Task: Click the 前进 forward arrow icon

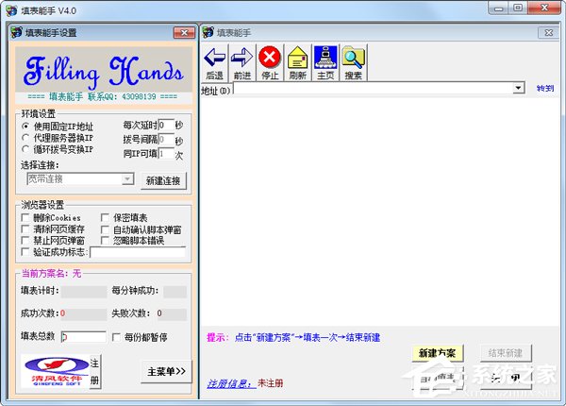Action: pyautogui.click(x=242, y=59)
